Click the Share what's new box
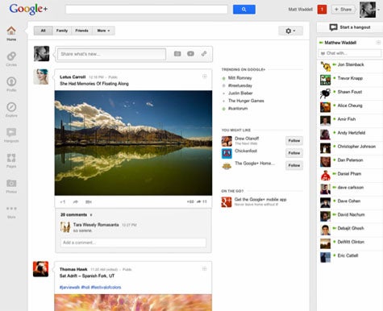 (x=111, y=54)
